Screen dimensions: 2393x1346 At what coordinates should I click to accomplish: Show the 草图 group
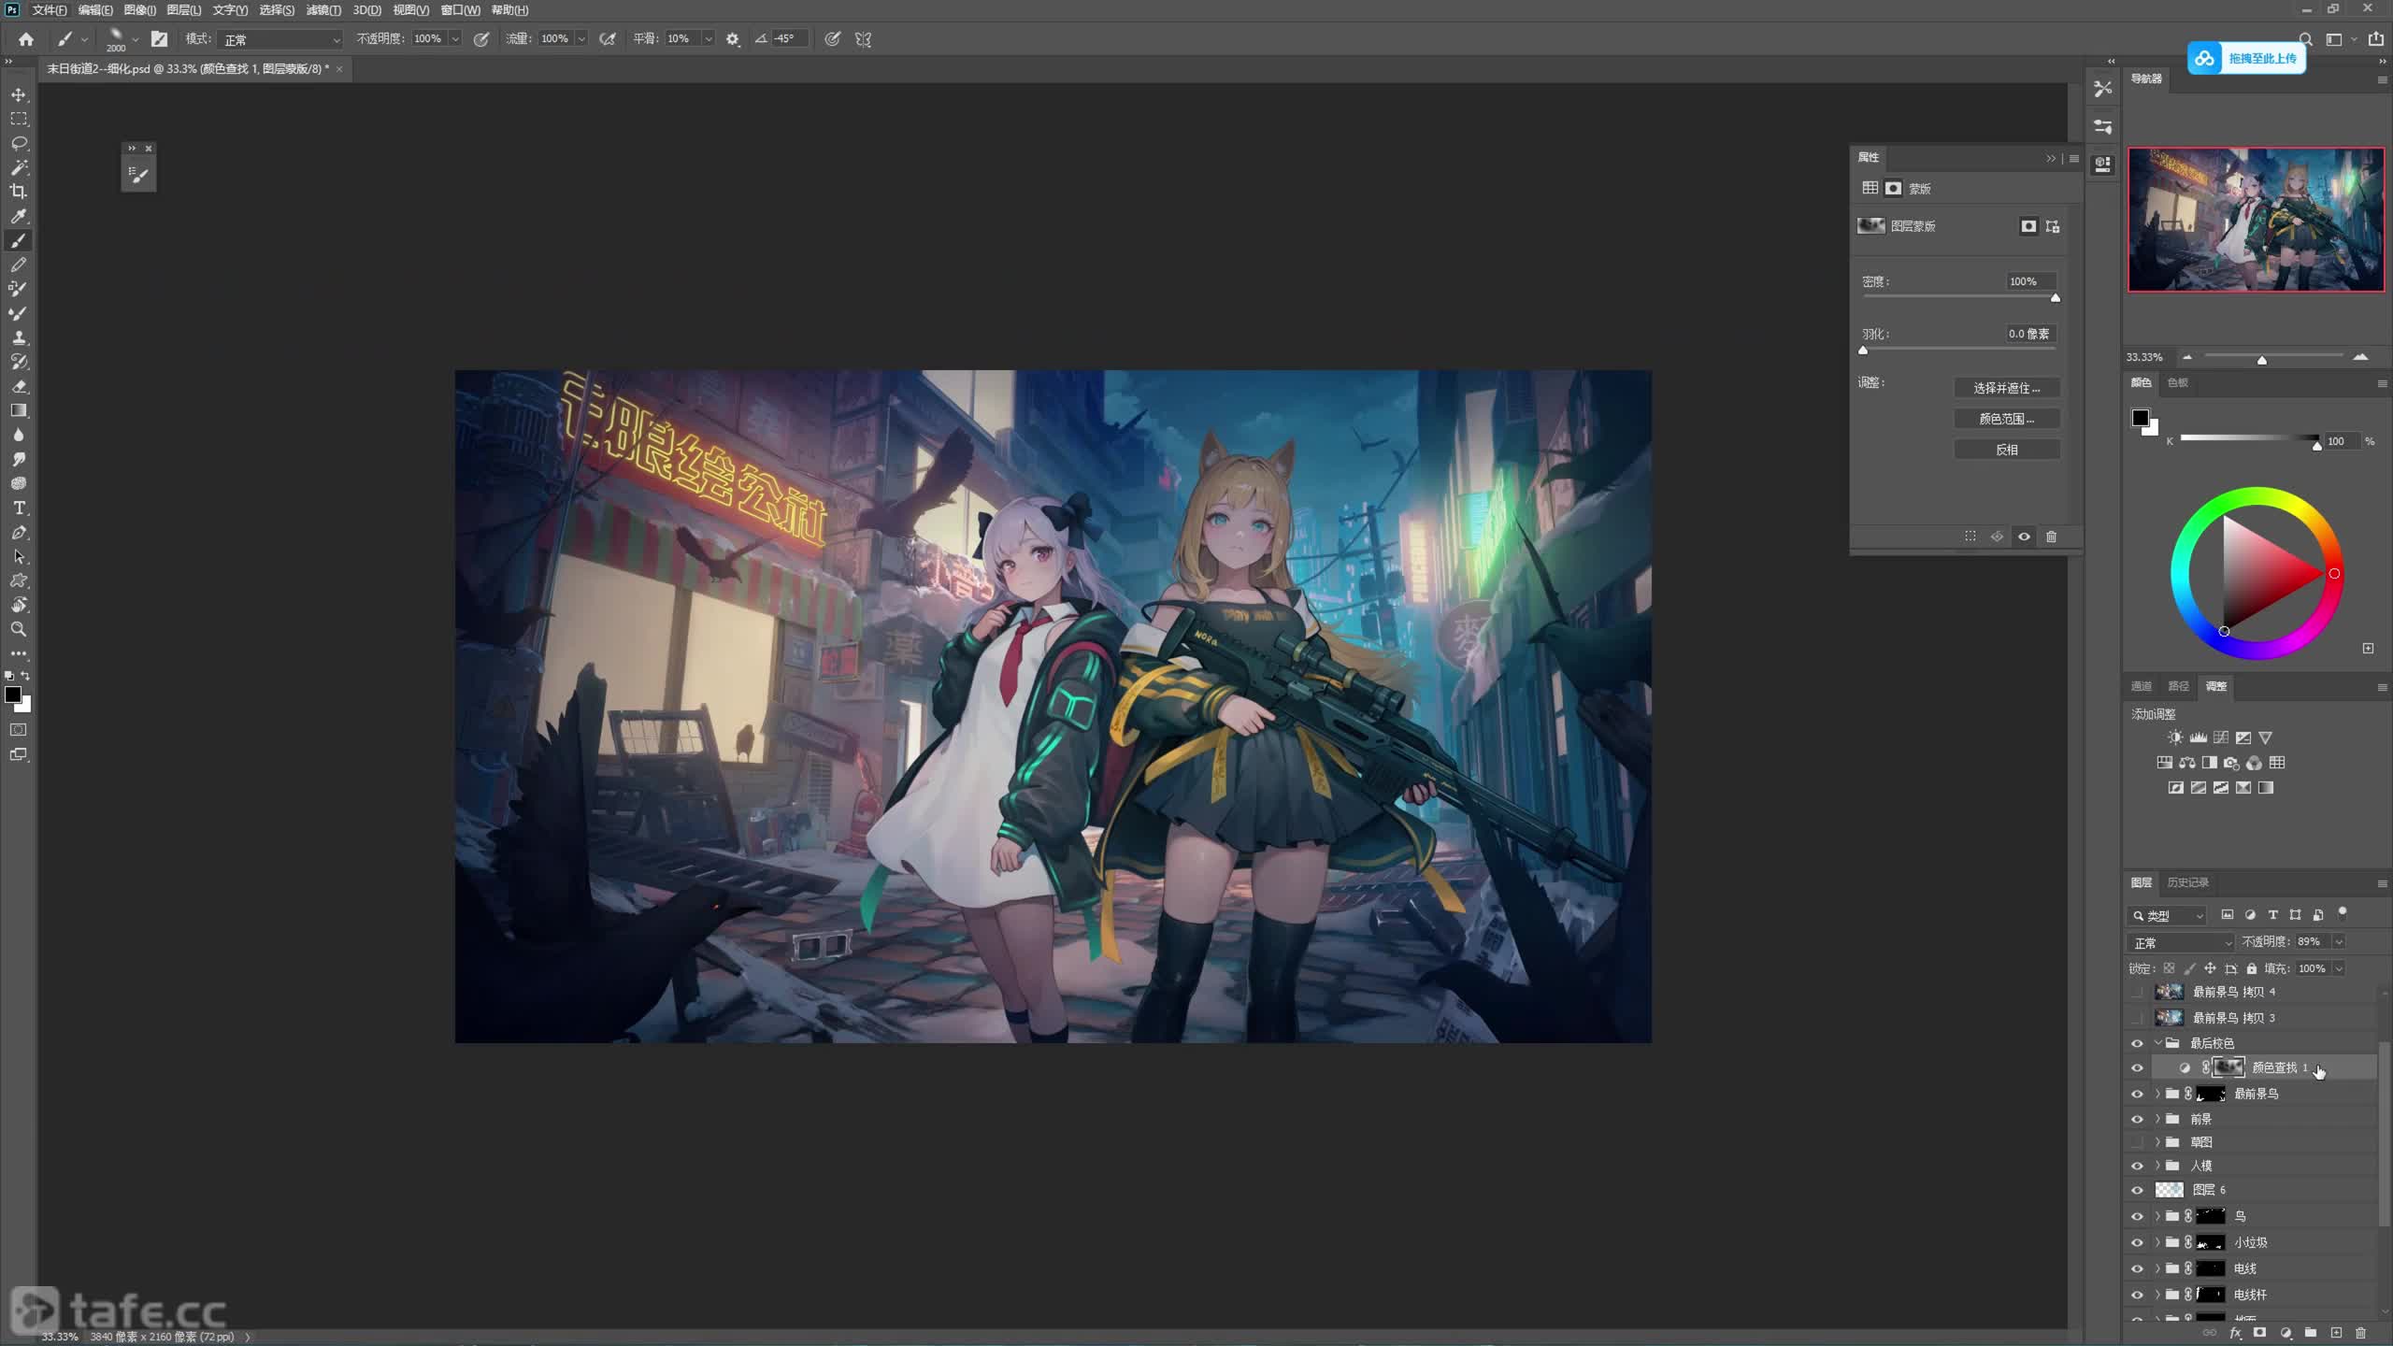[x=2137, y=1142]
